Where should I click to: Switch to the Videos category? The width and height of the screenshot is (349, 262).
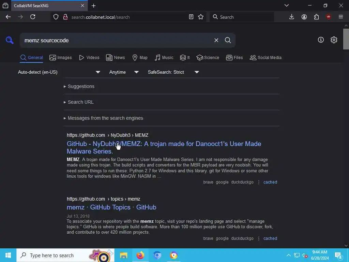(x=89, y=58)
